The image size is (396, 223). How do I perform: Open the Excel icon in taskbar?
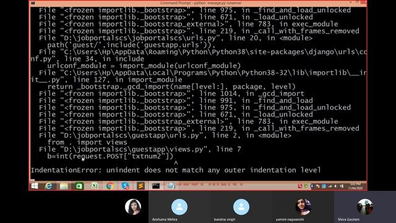[95, 186]
